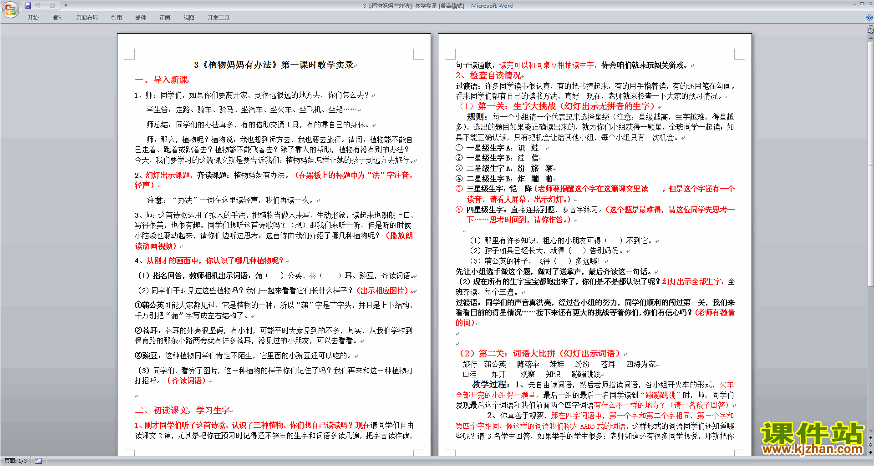
Task: Click the line 学生答：走路、骑车
Action: (251, 110)
